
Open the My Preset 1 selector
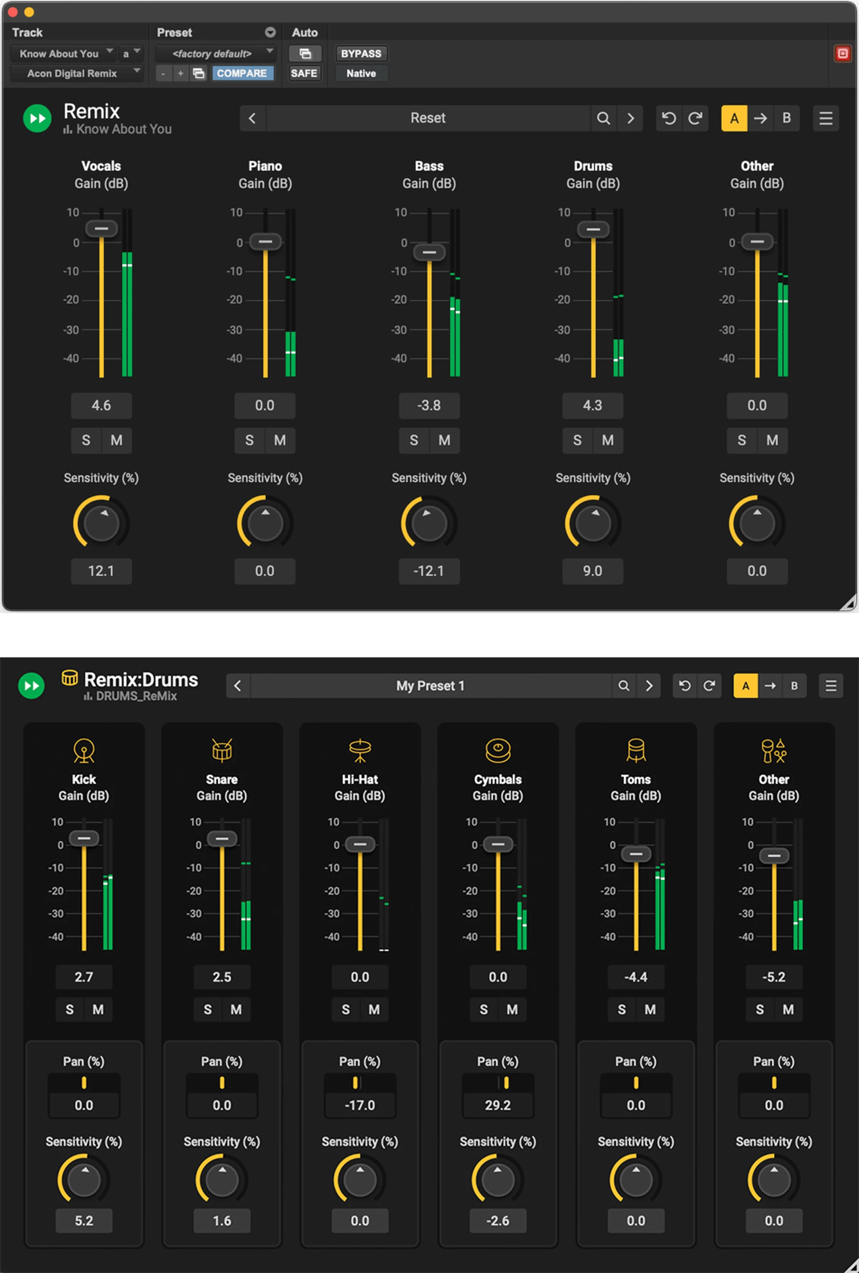coord(430,686)
